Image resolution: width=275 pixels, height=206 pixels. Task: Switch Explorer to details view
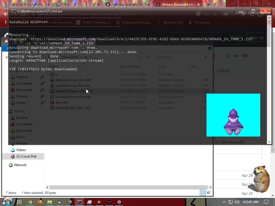coord(203,193)
